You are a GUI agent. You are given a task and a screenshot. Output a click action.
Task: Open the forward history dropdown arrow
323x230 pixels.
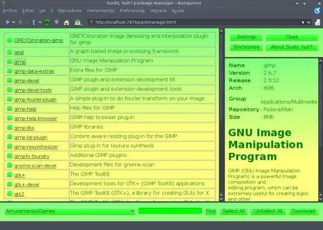tap(27, 22)
